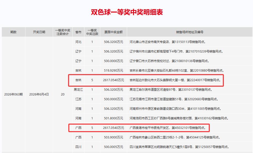Click the total count cell 20
Image resolution: width=253 pixels, height=153 pixels.
tap(63, 94)
